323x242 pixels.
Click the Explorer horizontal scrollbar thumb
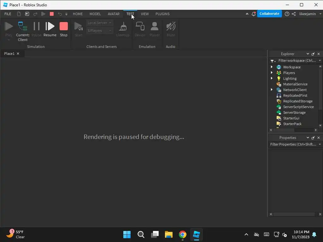point(284,130)
